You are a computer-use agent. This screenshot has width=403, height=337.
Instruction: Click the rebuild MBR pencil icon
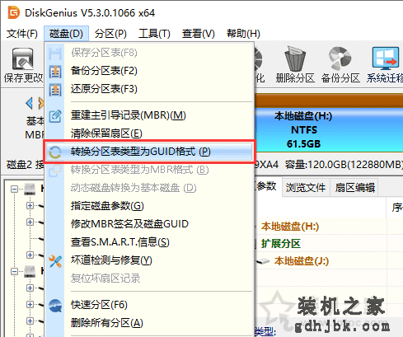[x=55, y=116]
